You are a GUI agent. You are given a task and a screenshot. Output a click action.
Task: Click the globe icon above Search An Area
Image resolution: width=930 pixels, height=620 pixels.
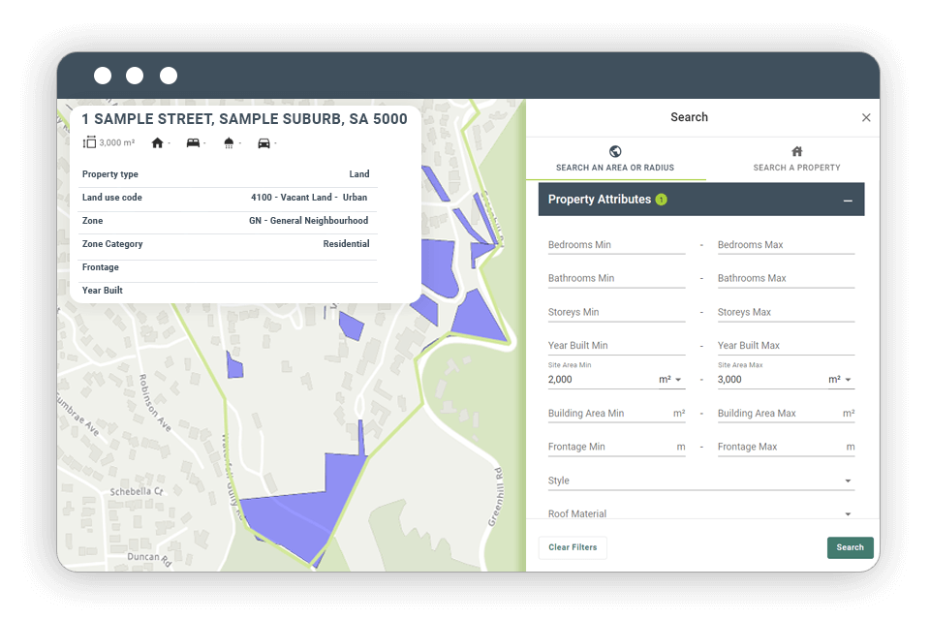coord(614,152)
